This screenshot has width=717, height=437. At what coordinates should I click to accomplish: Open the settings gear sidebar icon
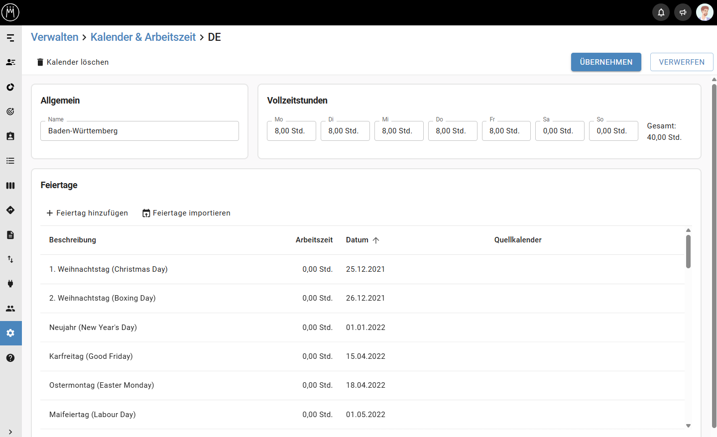click(10, 333)
